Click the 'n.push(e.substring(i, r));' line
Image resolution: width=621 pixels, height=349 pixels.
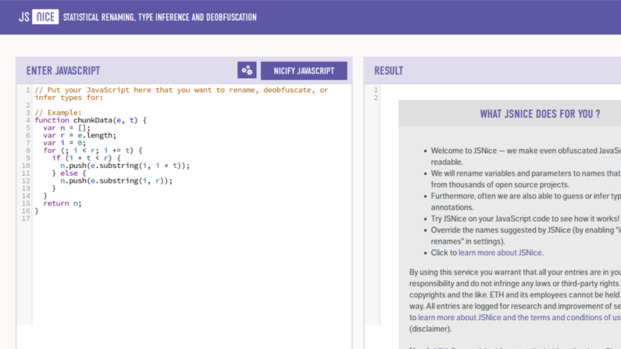(x=116, y=181)
